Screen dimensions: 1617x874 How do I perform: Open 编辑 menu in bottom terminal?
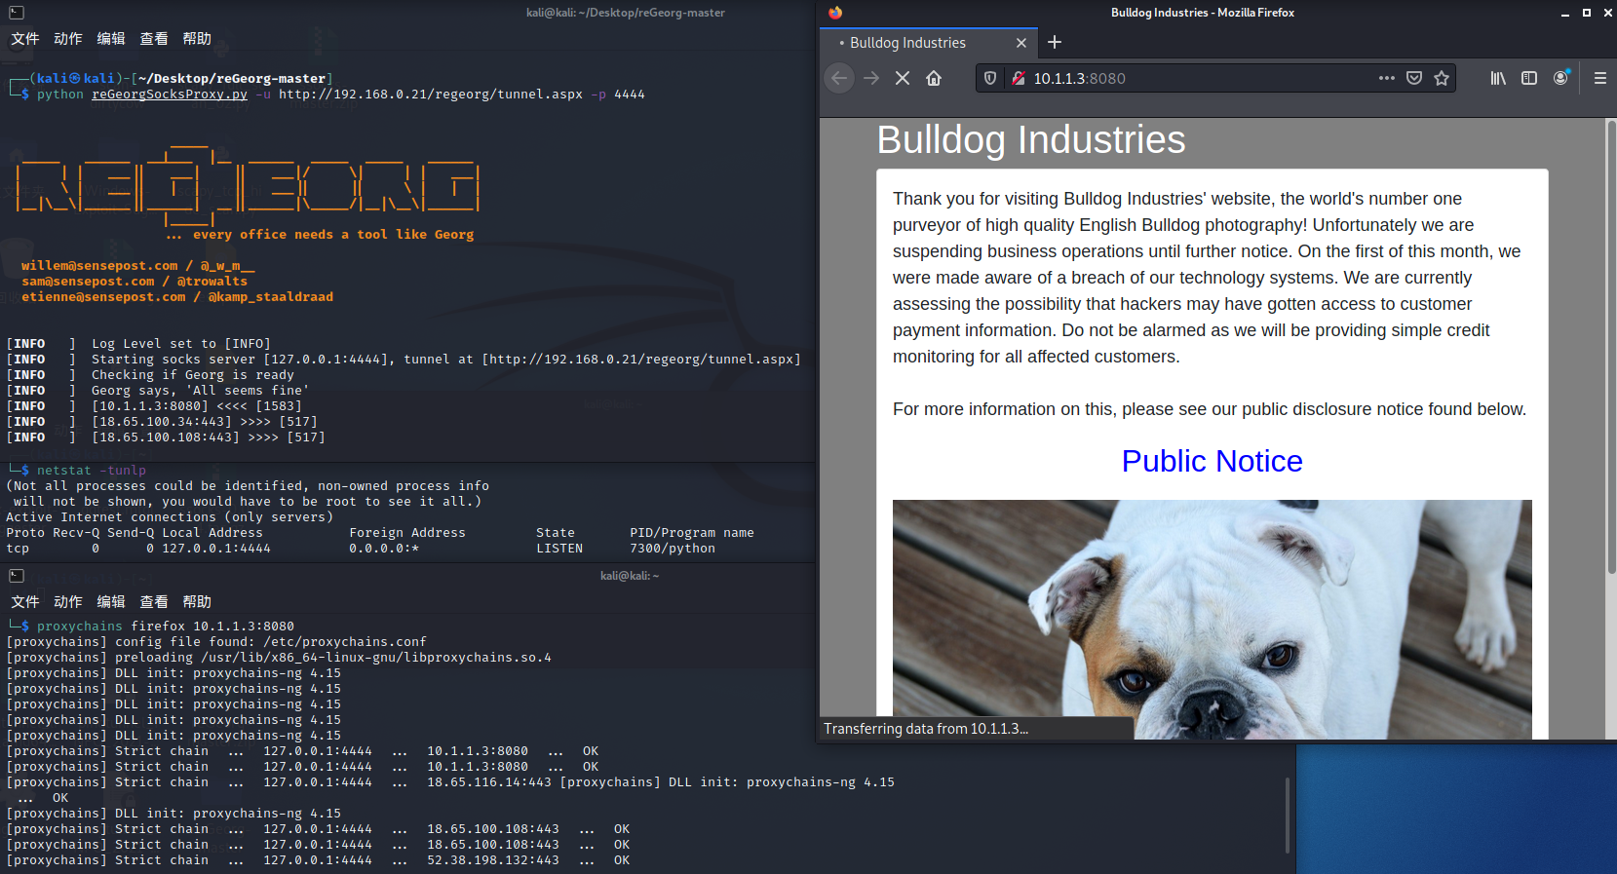pyautogui.click(x=111, y=602)
